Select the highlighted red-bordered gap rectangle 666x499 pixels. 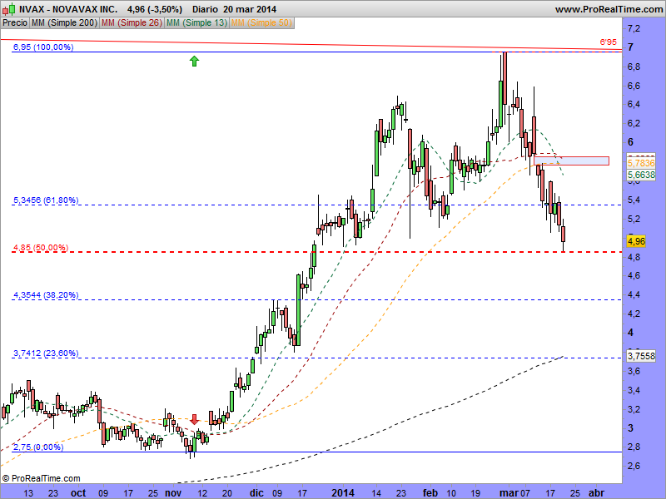click(x=571, y=161)
